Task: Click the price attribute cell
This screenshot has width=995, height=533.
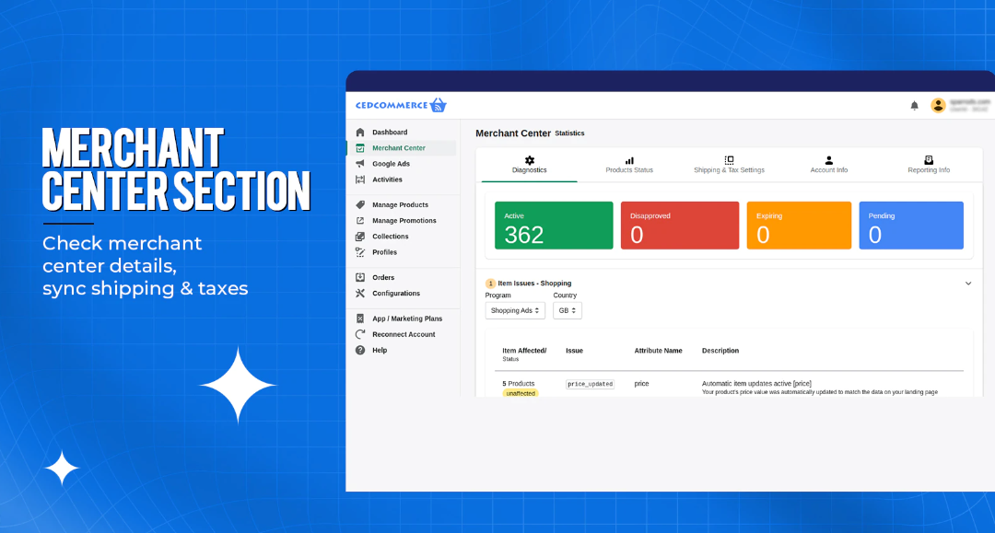Action: pos(641,384)
